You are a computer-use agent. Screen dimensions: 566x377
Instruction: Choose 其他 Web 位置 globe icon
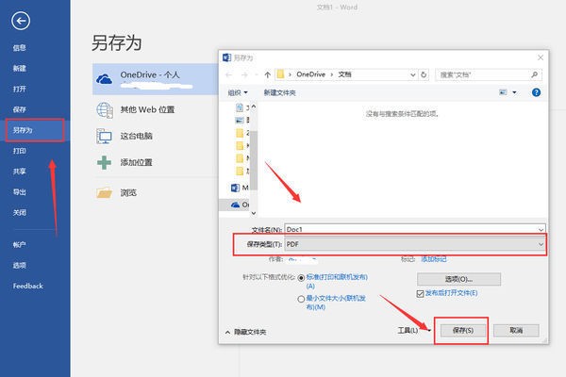pos(105,110)
